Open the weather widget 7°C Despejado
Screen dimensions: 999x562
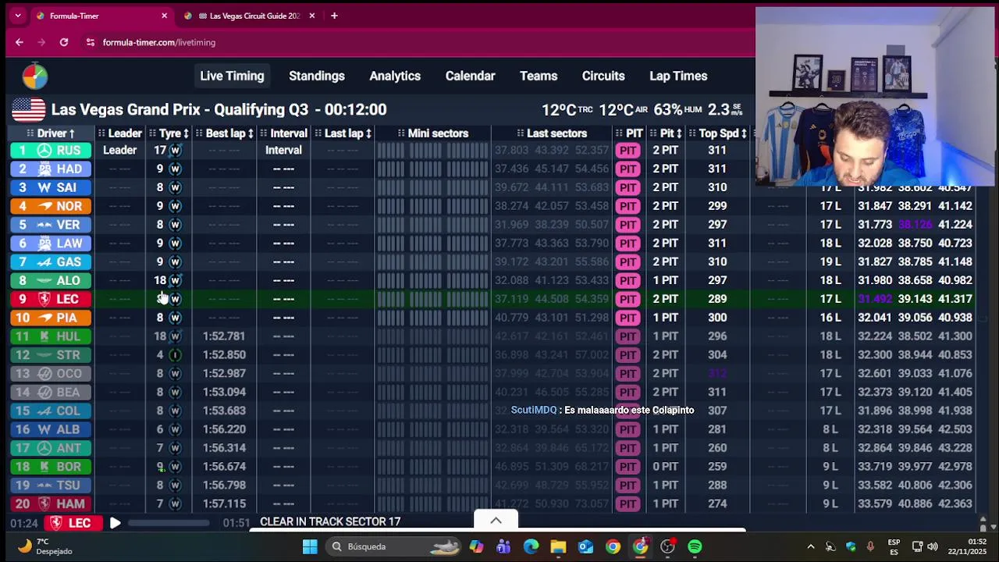(x=45, y=546)
